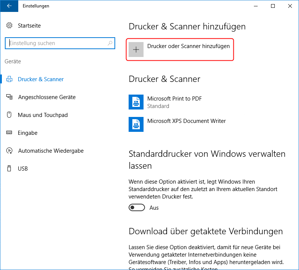Toggle Standarddrucker von Windows verwalten switch

137,207
